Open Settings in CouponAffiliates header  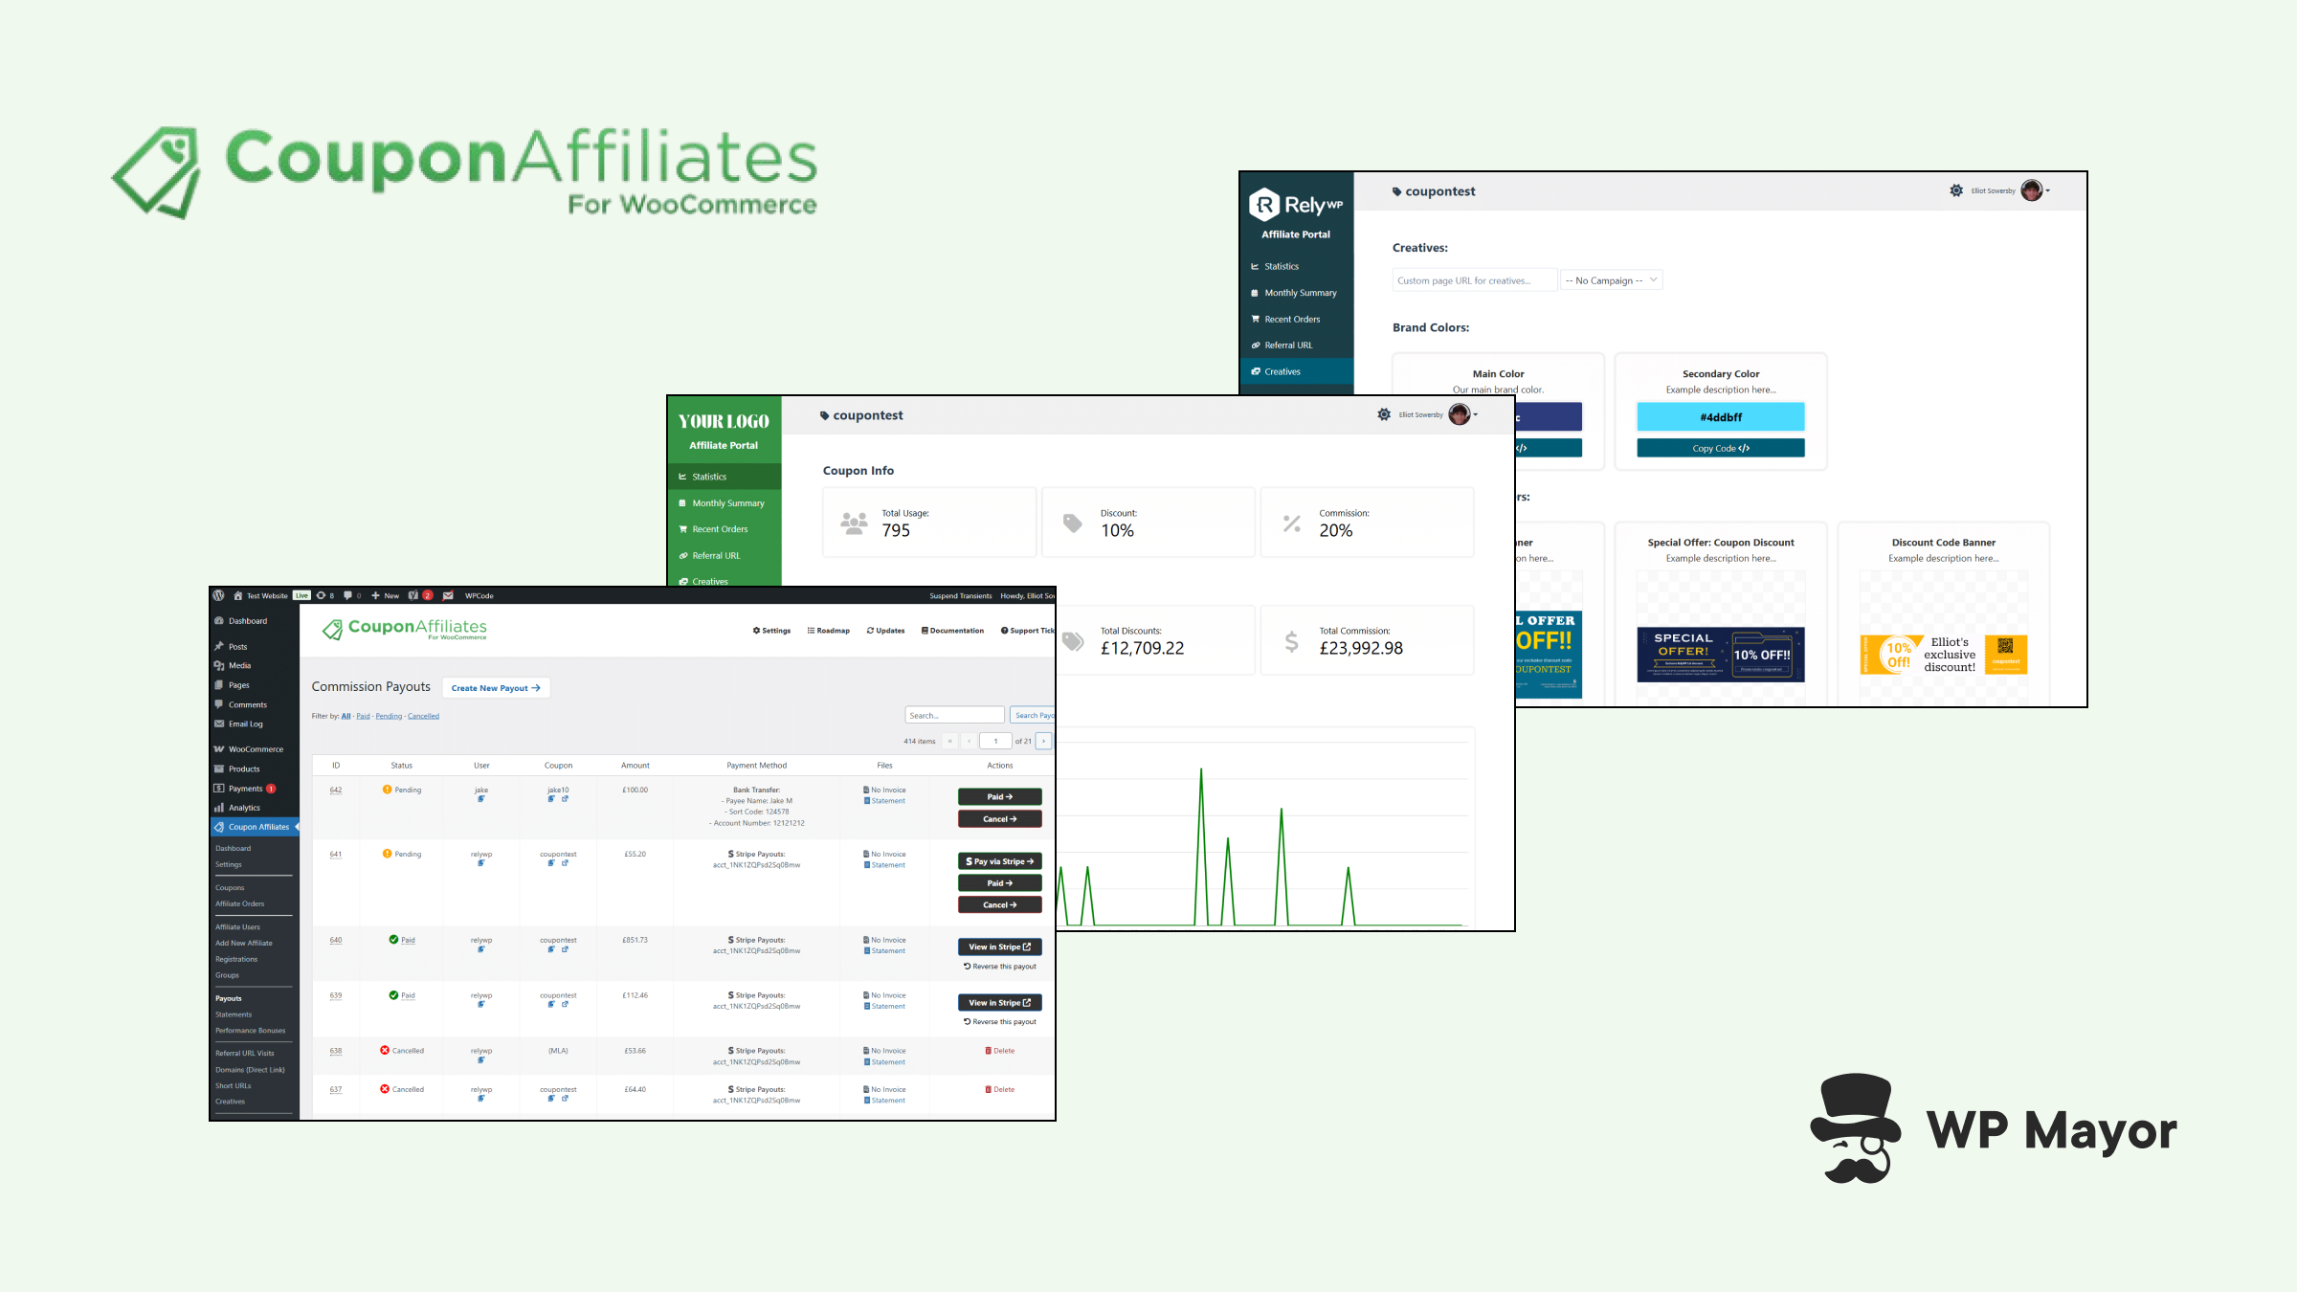(771, 631)
